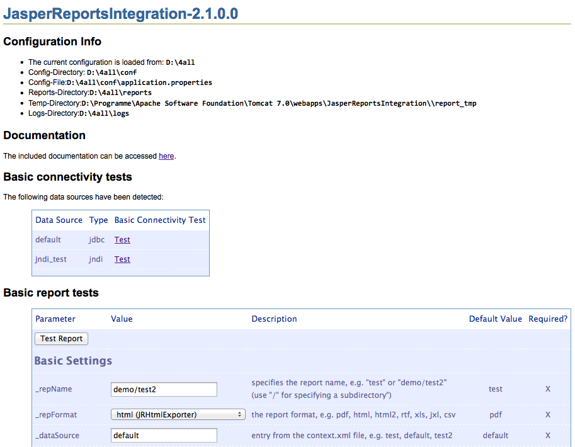
Task: Click into the _dataSource text field
Action: (164, 435)
